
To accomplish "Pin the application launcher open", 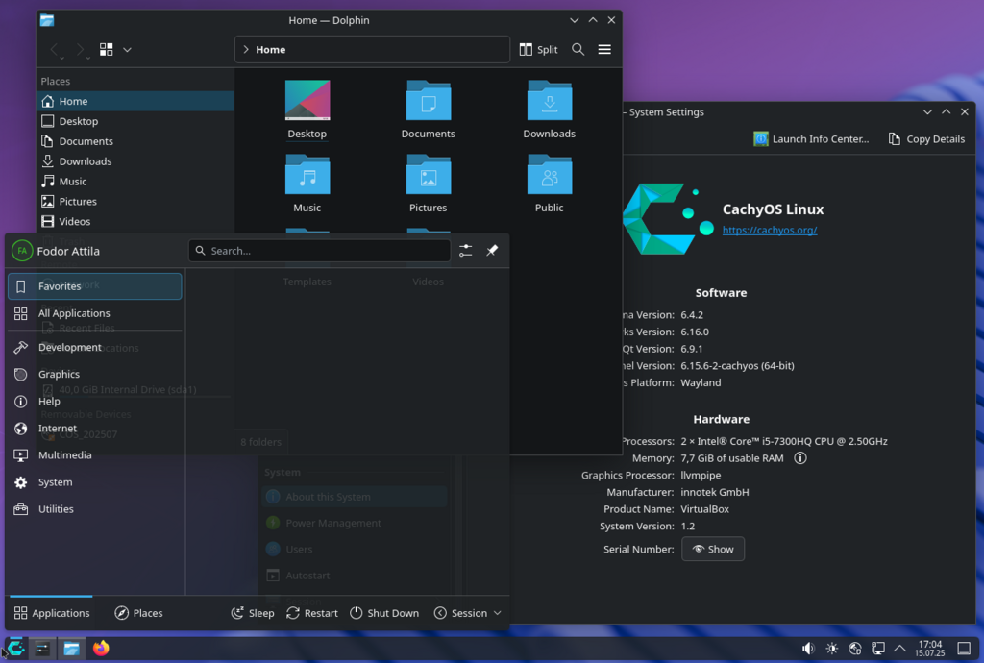I will [492, 251].
